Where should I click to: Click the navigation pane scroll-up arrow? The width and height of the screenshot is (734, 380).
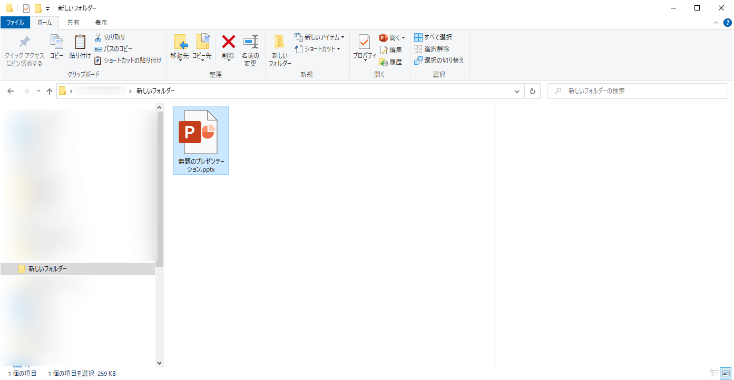160,107
